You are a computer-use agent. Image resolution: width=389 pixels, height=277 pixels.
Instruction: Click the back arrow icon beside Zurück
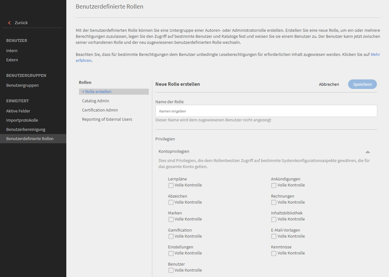(x=10, y=23)
